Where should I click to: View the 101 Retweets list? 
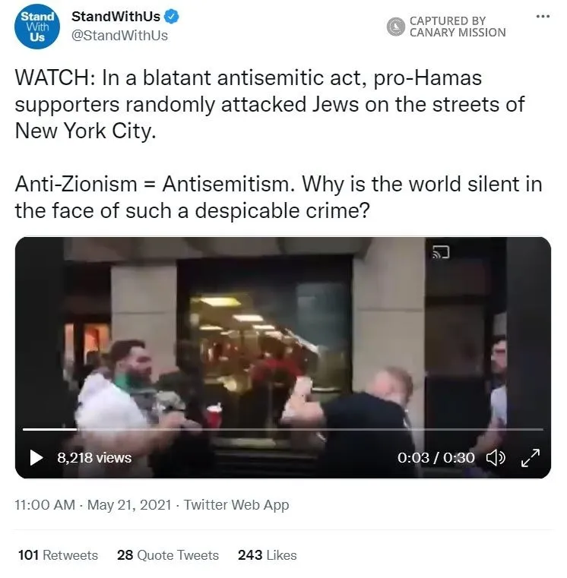[59, 555]
